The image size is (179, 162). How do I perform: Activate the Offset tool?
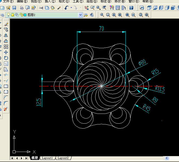[6, 41]
